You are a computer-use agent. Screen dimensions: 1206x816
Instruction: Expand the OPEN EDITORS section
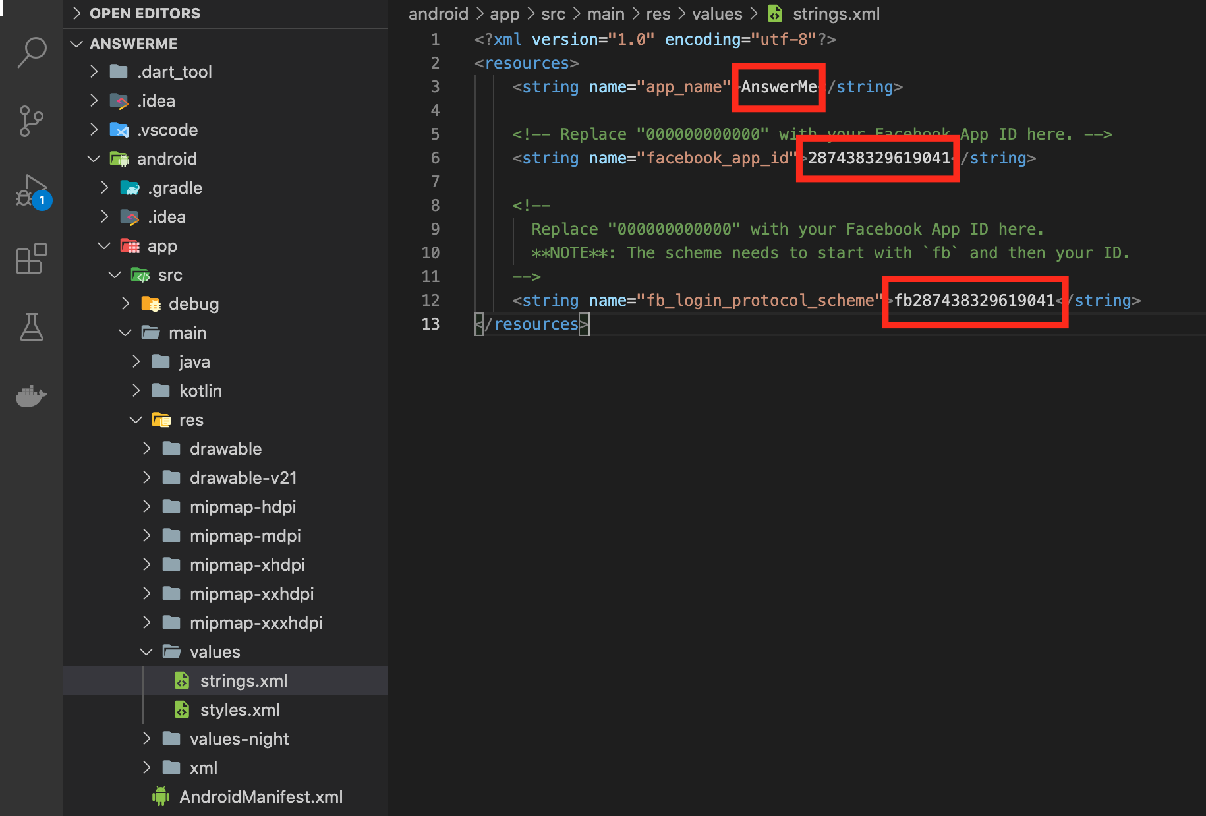click(76, 13)
